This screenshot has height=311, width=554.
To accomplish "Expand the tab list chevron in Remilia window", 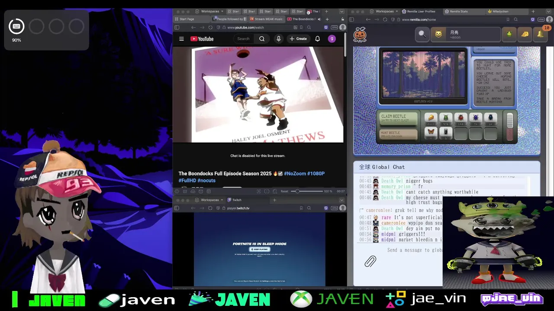I will coord(549,12).
